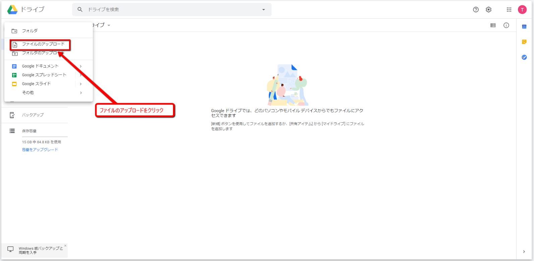Open Google Keep side panel icon
The image size is (534, 261).
[524, 42]
